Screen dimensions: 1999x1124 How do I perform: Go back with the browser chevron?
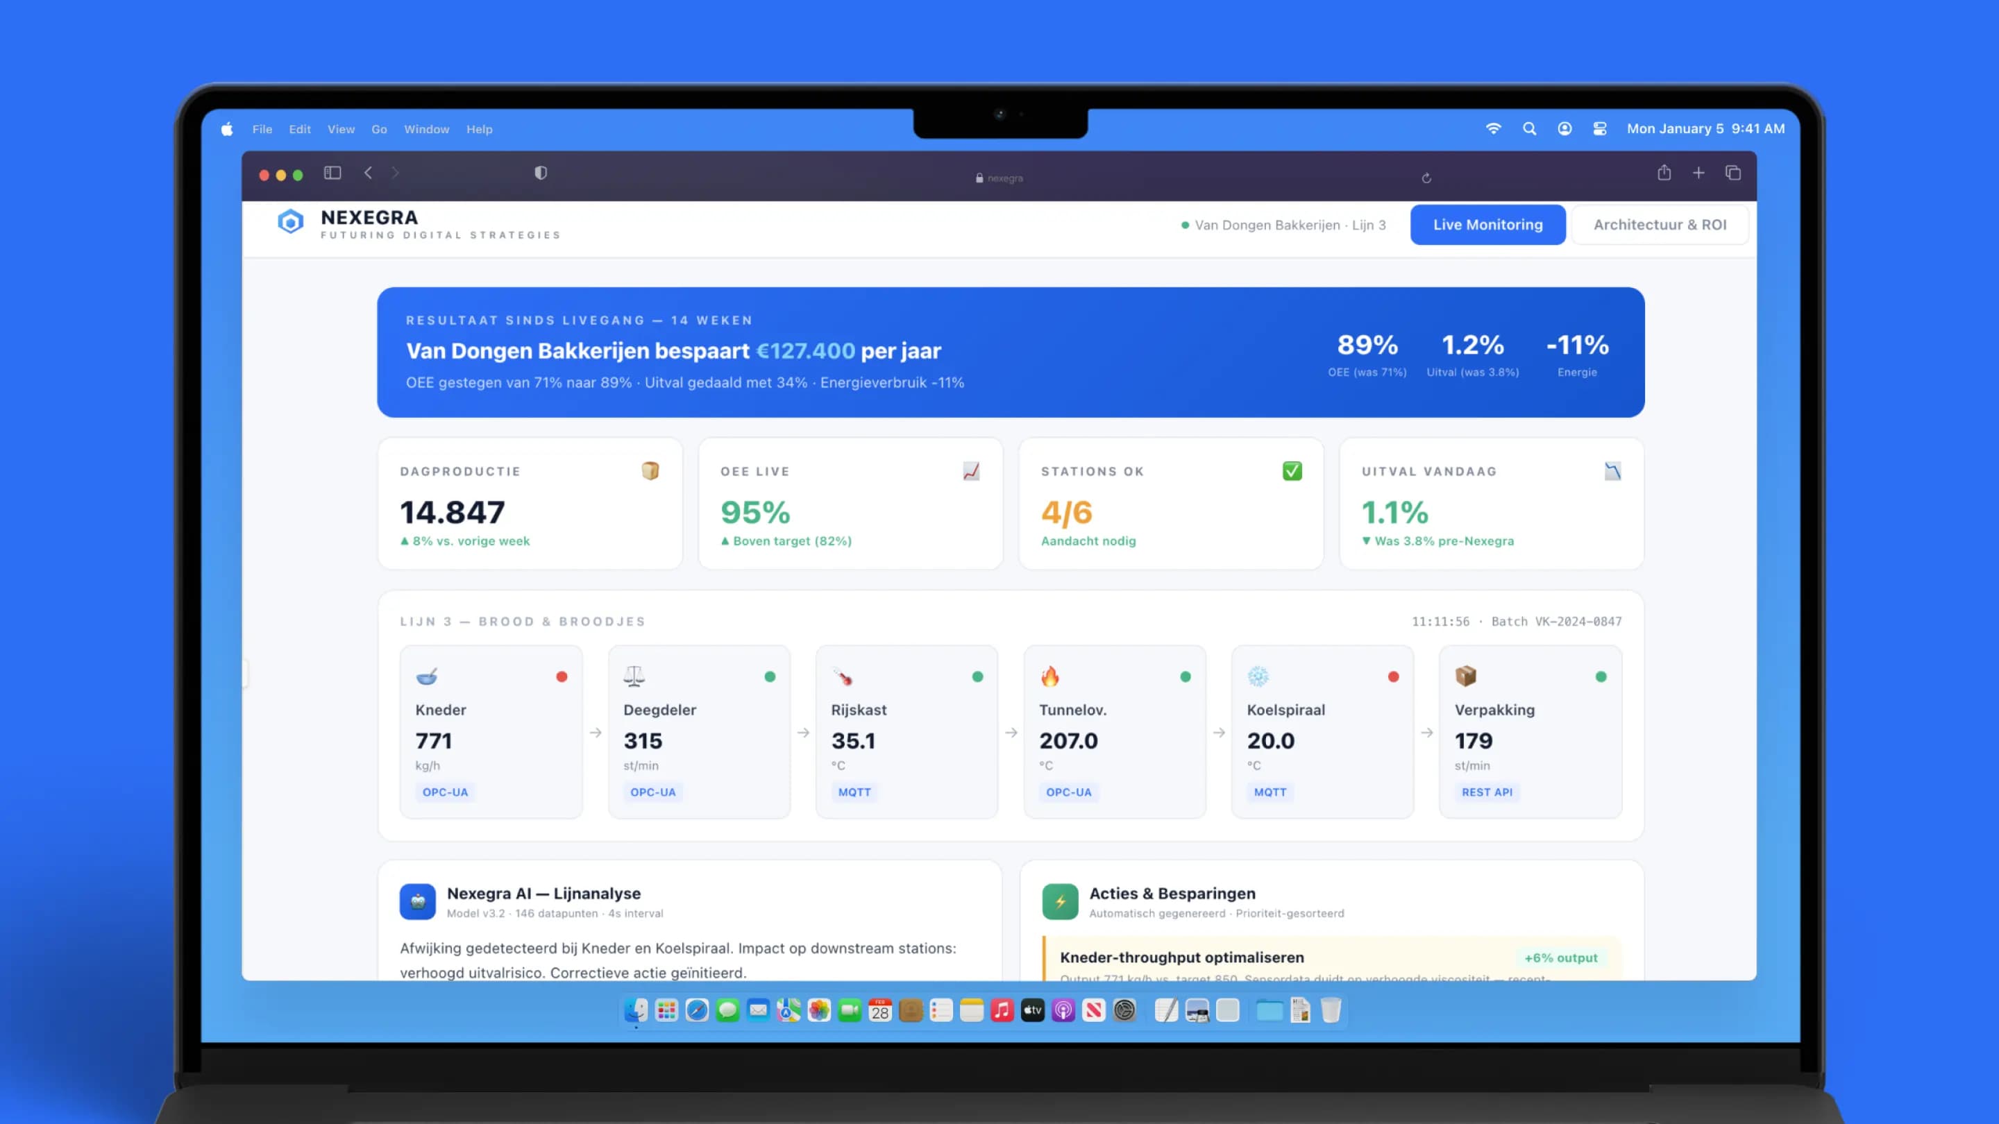(368, 173)
